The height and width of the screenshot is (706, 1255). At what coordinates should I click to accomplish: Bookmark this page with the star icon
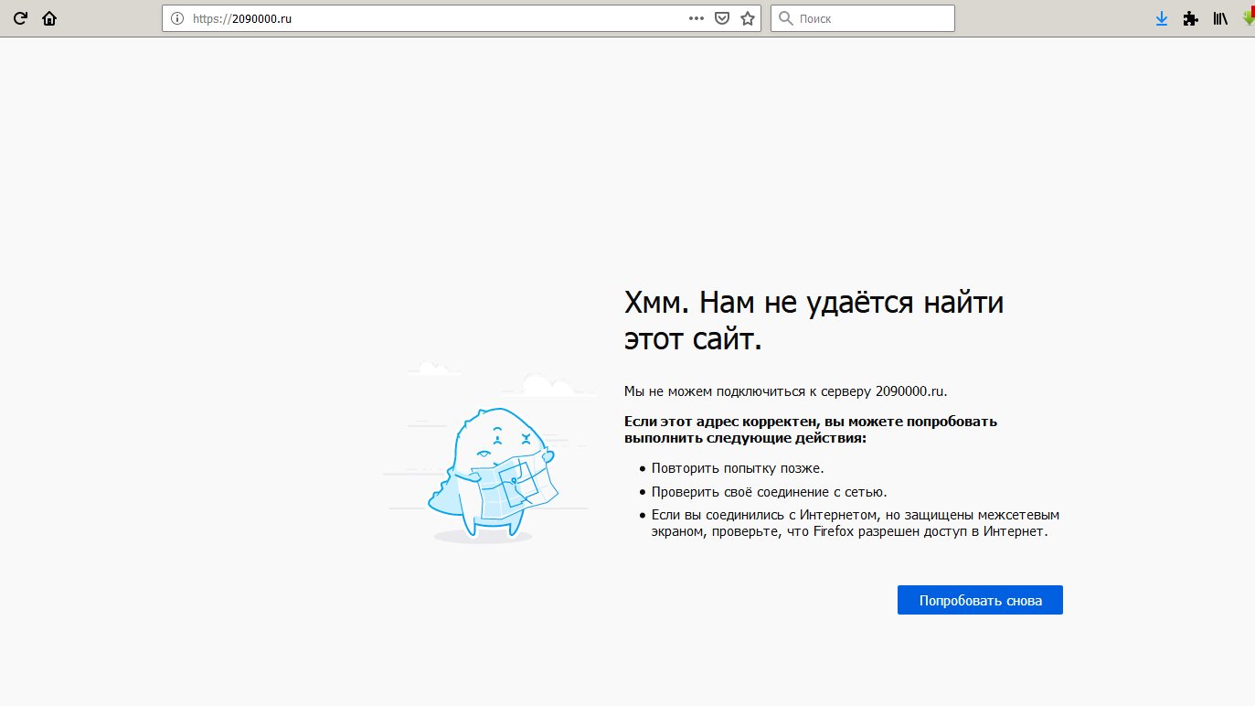coord(748,18)
